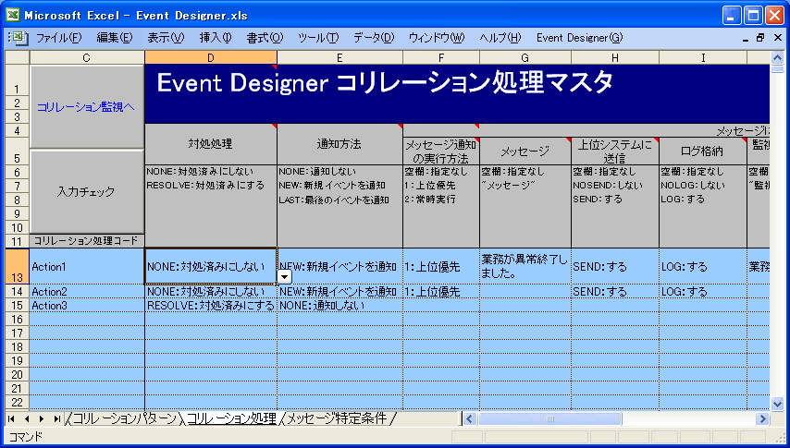Select column E header
Viewport: 790px width, 448px height.
(339, 57)
